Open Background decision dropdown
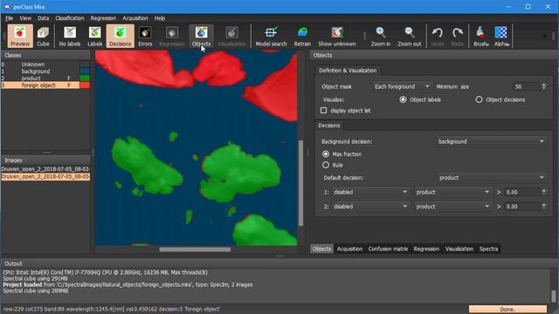The width and height of the screenshot is (559, 314). click(x=491, y=141)
